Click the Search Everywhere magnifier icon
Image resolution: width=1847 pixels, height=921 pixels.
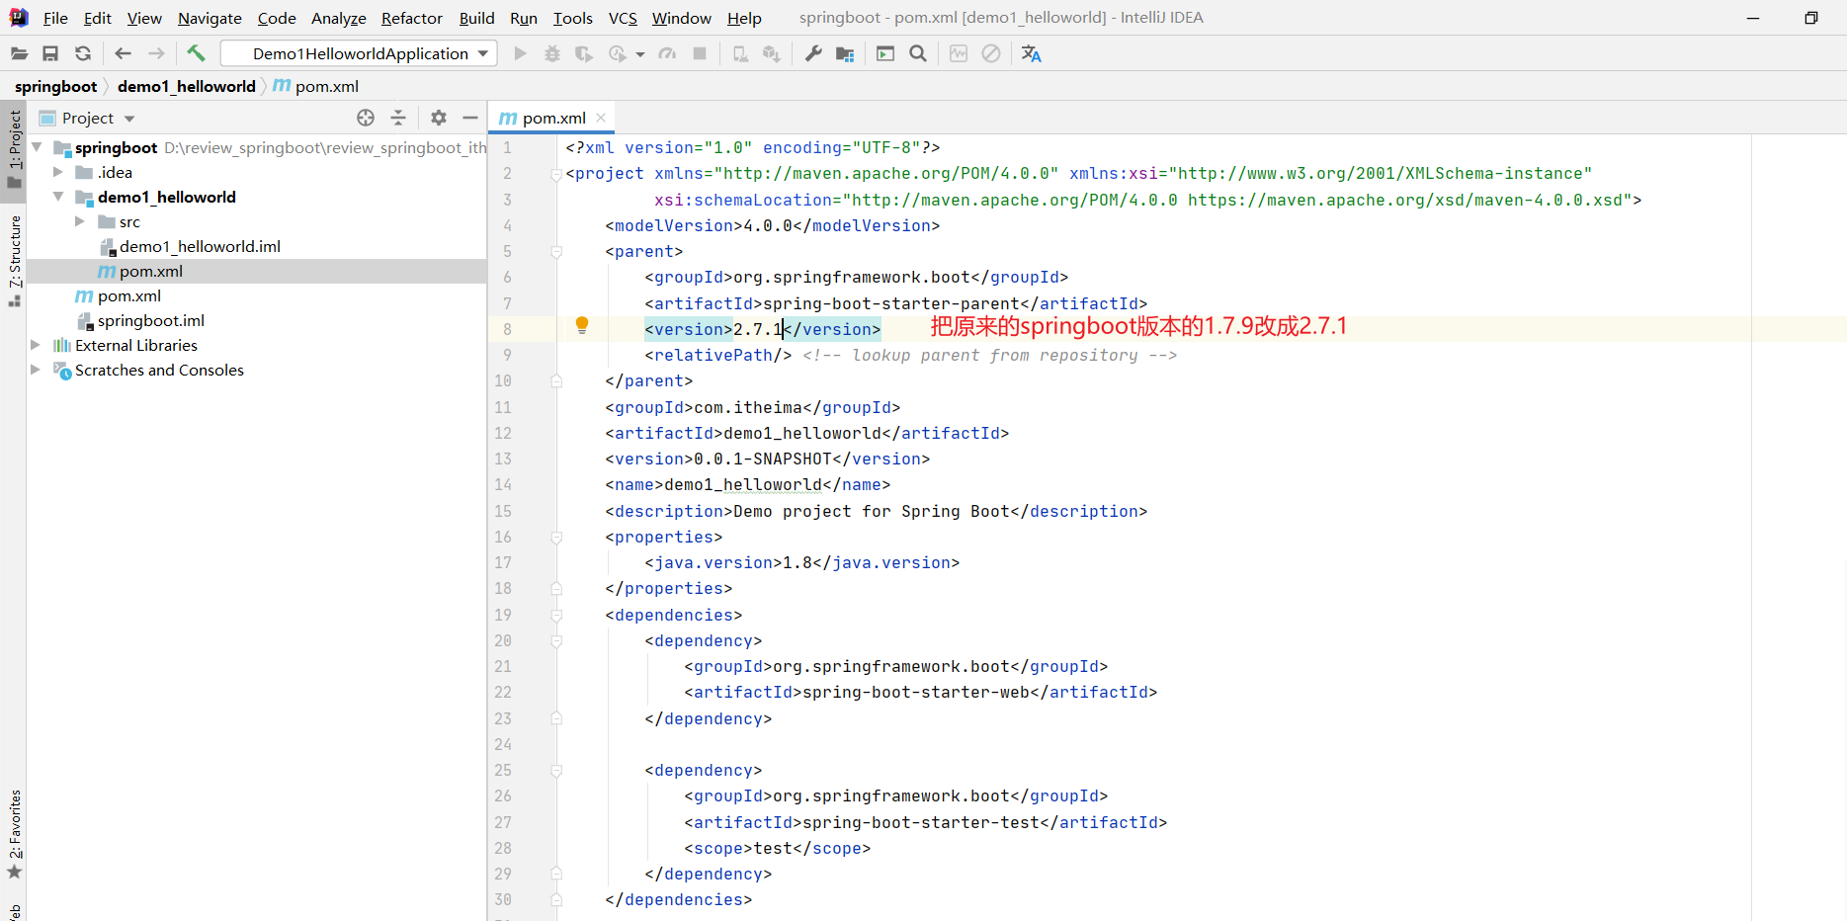(918, 53)
